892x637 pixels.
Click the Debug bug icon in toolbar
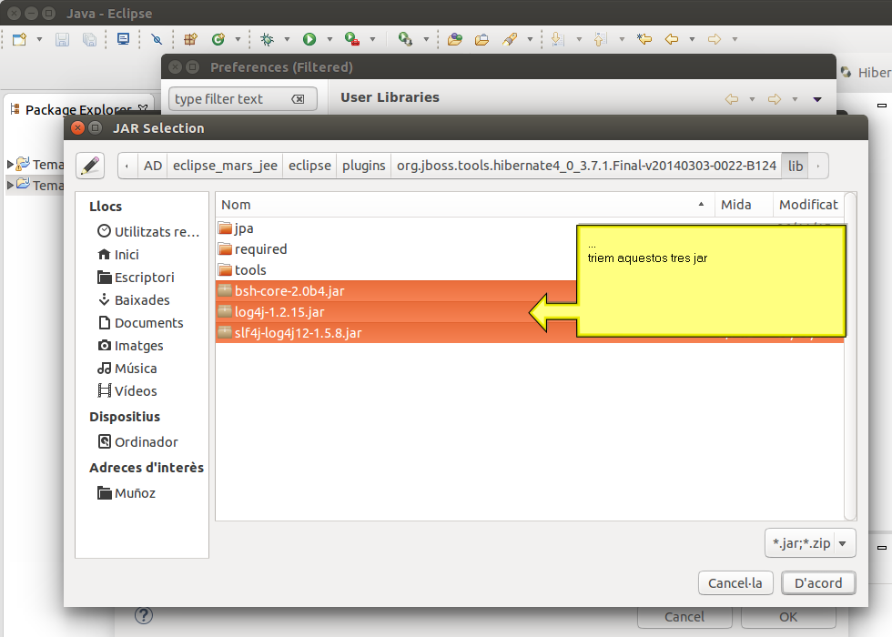267,39
